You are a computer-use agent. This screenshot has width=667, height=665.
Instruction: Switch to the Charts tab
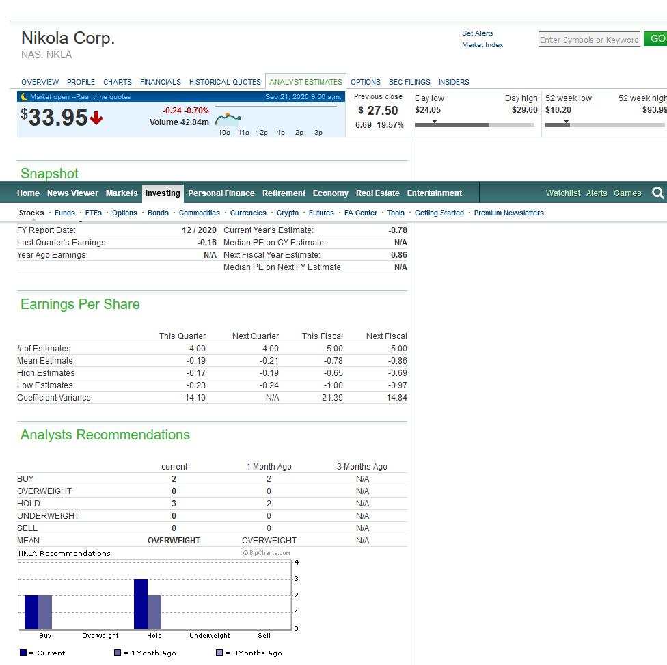(118, 82)
